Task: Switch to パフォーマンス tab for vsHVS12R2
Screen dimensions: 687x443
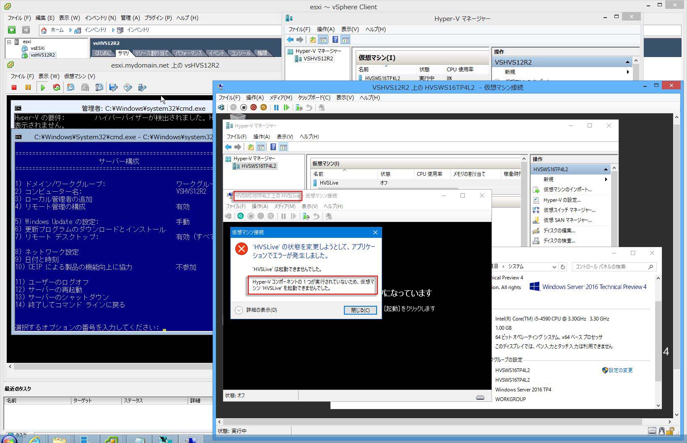Action: pyautogui.click(x=188, y=53)
